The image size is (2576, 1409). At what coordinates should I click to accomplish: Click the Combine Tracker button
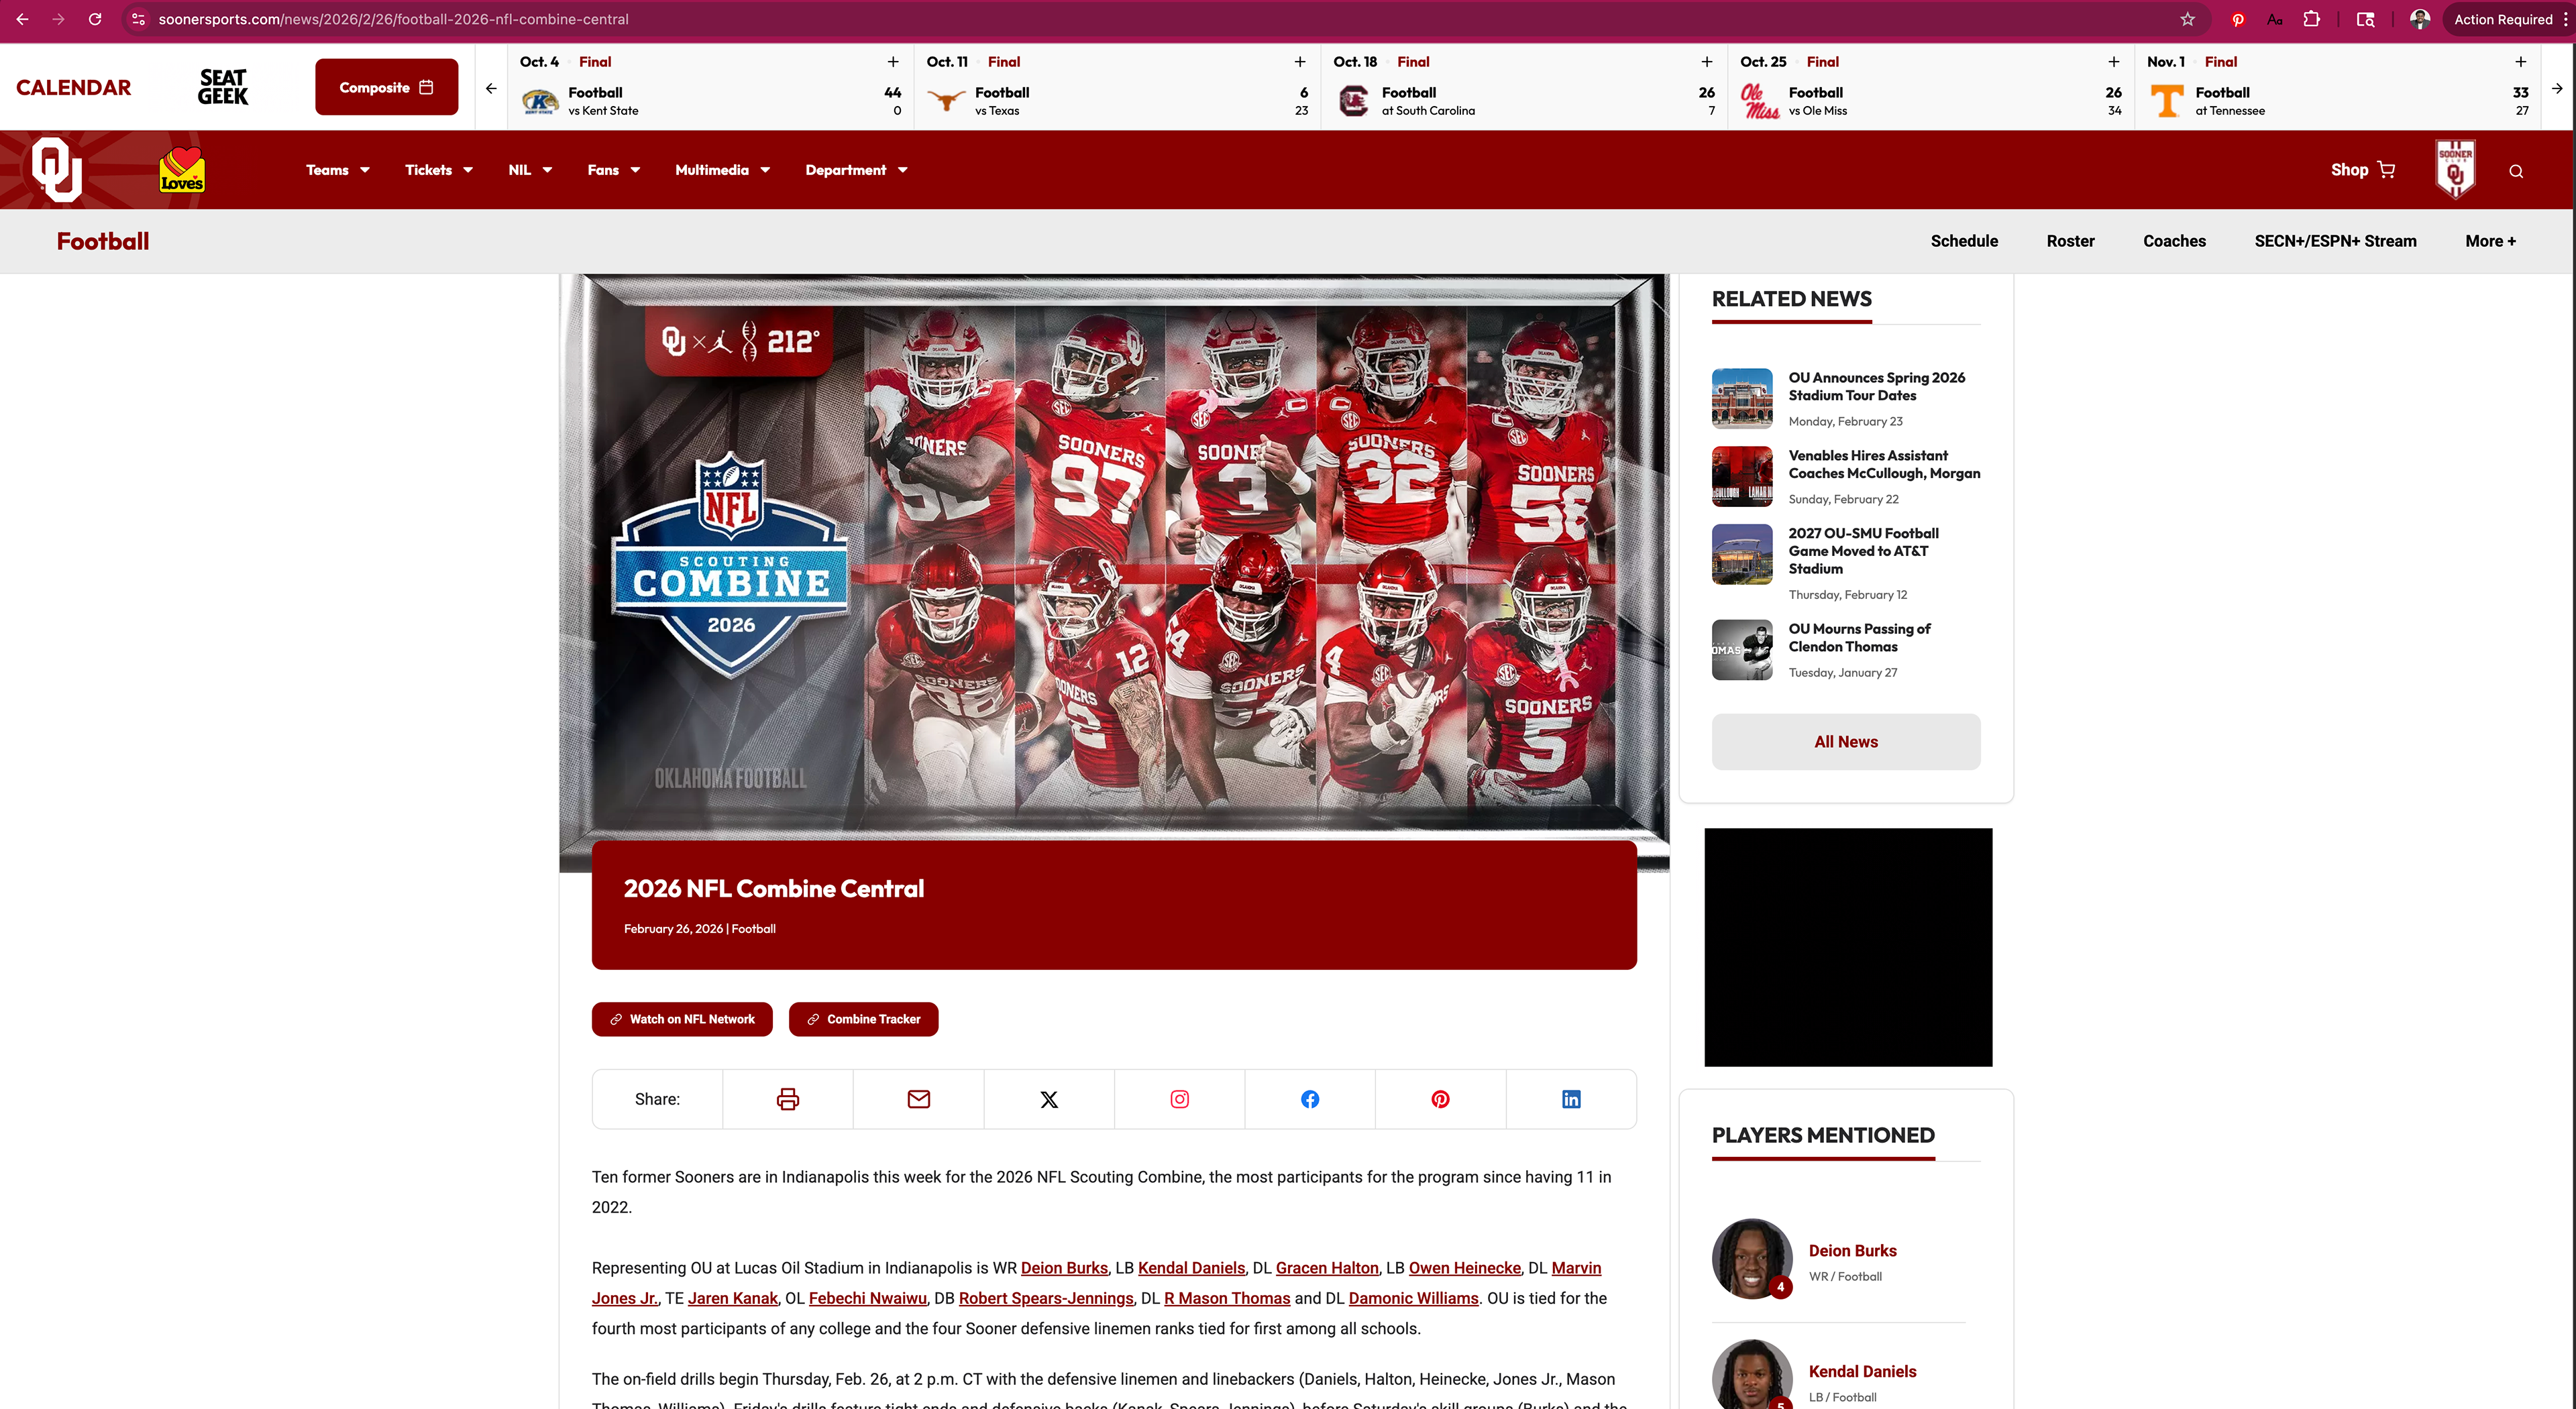pyautogui.click(x=863, y=1019)
